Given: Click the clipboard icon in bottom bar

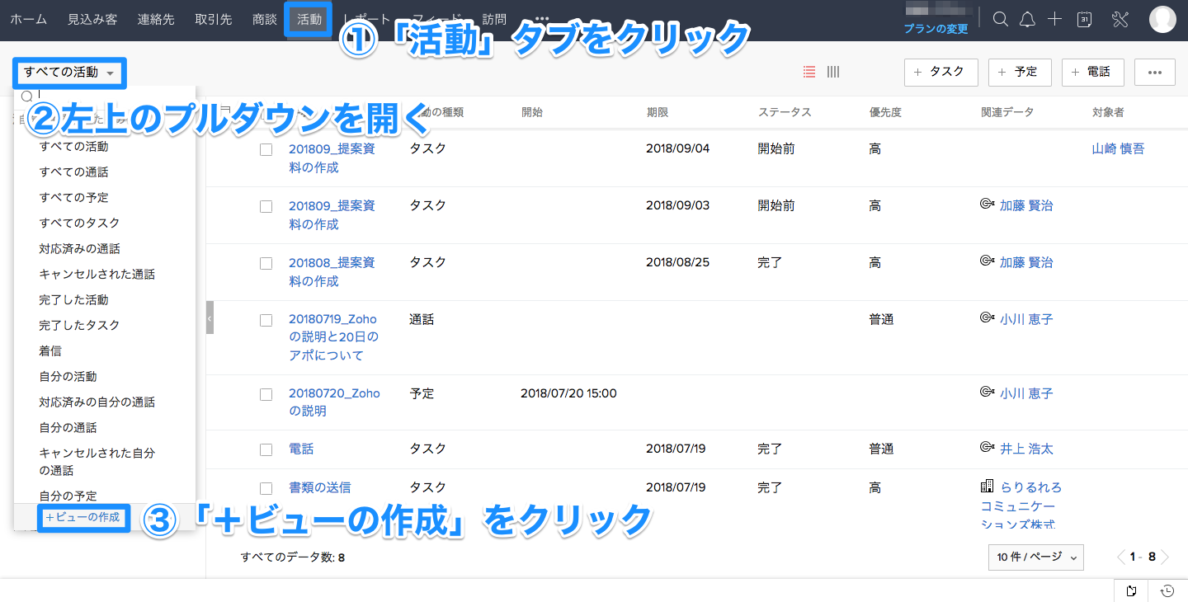Looking at the screenshot, I should click(x=1131, y=590).
